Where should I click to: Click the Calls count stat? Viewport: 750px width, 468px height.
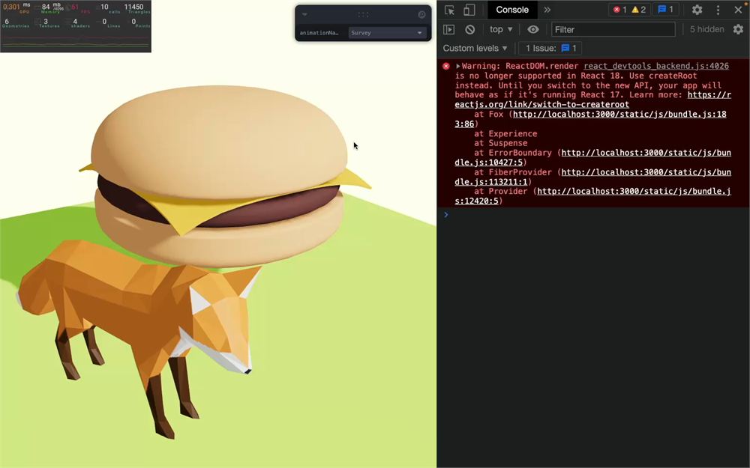(x=109, y=8)
